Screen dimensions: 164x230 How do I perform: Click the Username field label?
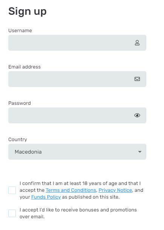(20, 31)
